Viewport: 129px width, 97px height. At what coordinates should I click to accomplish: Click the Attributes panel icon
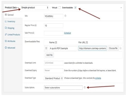click(6, 41)
